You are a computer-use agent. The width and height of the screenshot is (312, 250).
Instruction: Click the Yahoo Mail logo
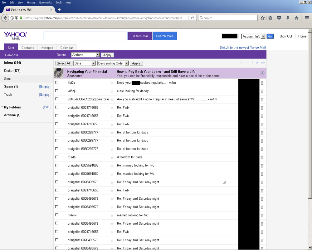click(15, 36)
